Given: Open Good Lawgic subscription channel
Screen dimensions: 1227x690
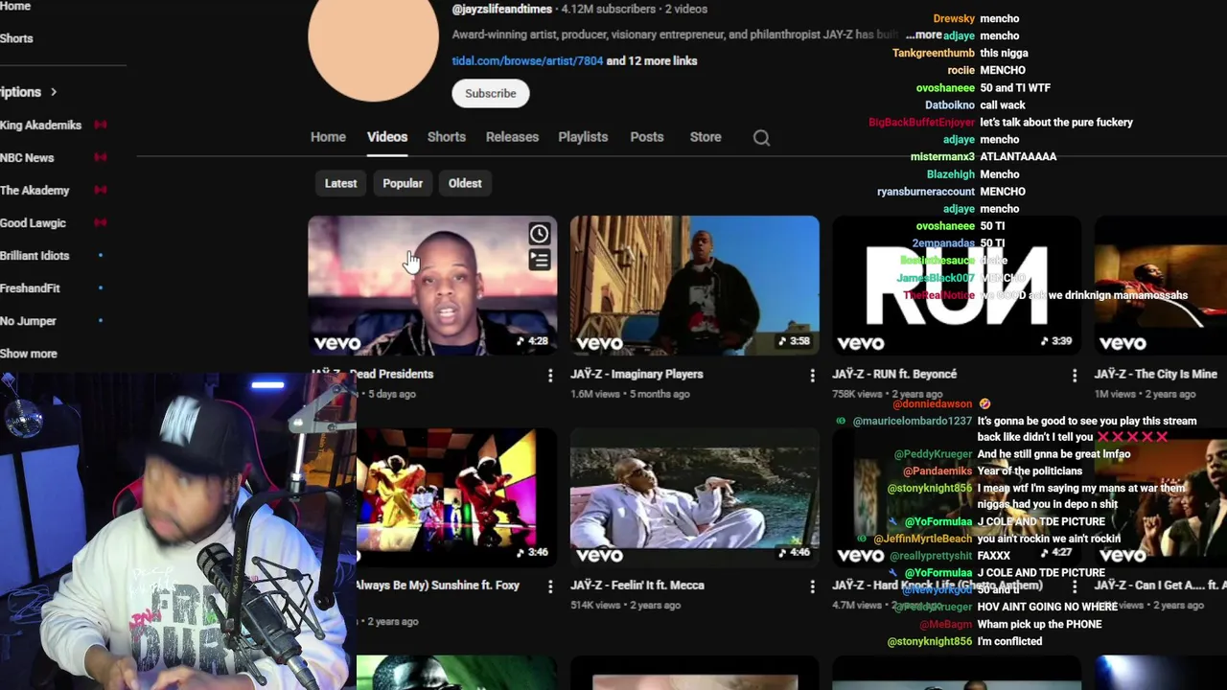Looking at the screenshot, I should pos(33,222).
